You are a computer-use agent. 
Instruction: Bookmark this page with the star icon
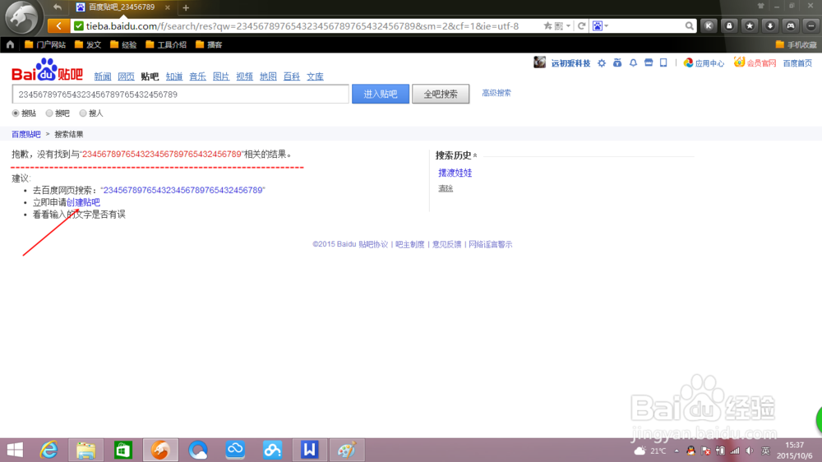click(x=547, y=25)
